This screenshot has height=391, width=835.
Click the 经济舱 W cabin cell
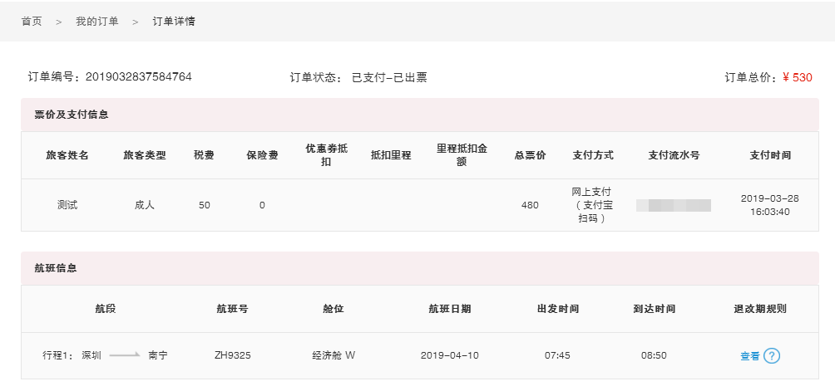click(334, 355)
